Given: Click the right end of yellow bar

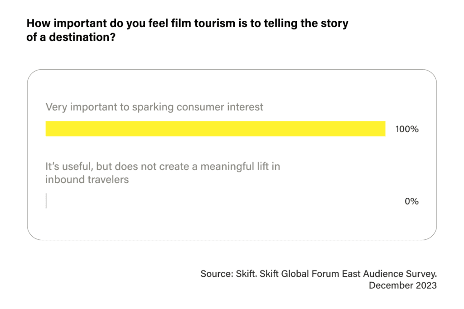Looking at the screenshot, I should [384, 129].
